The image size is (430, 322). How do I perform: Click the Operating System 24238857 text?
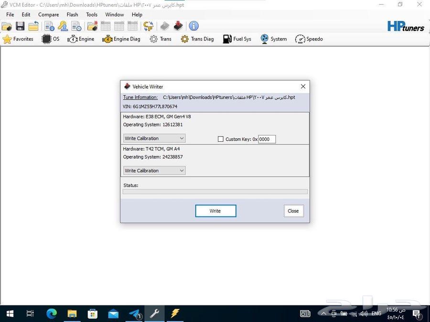[153, 157]
